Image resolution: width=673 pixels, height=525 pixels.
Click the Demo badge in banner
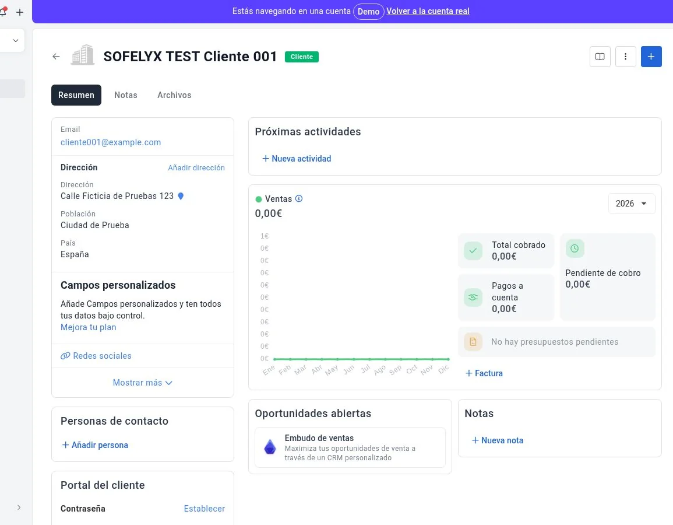tap(369, 12)
